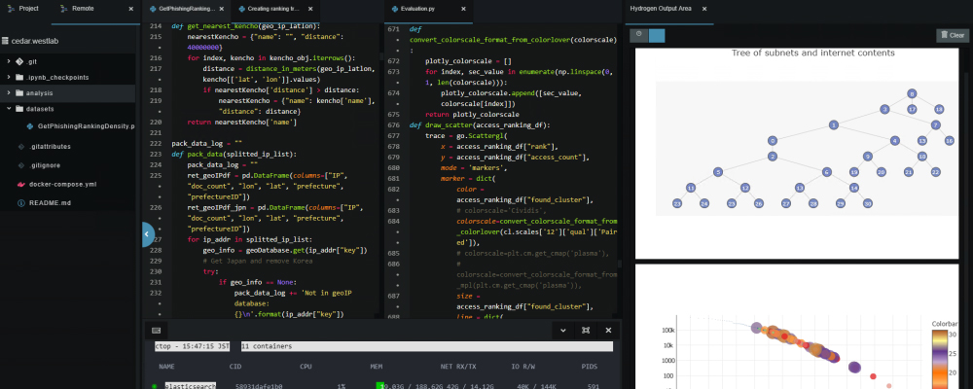This screenshot has height=389, width=973.
Task: Click the analysis folder icon
Action: point(19,92)
